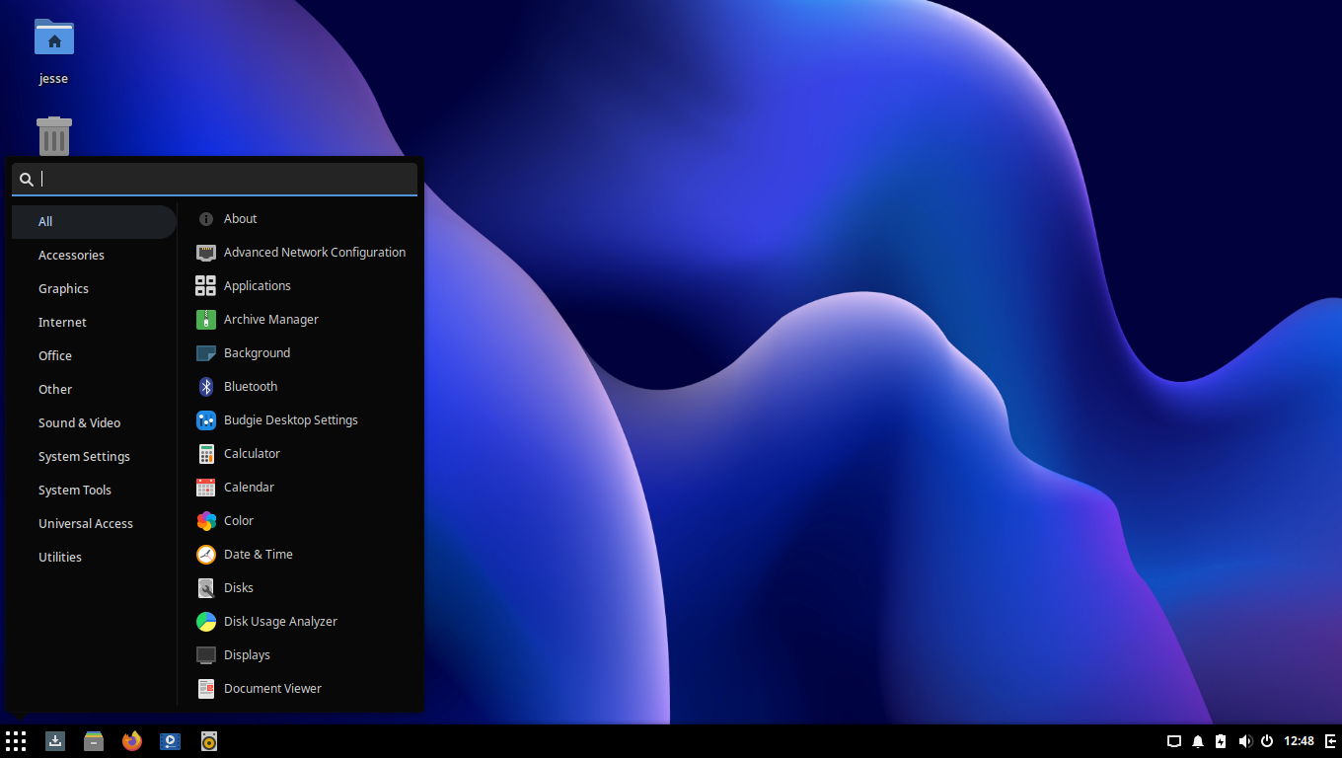
Task: Open the Calendar app icon
Action: (x=206, y=488)
